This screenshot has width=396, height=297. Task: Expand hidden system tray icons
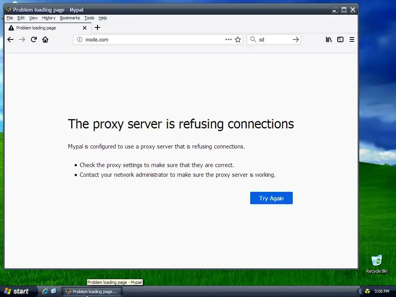[360, 292]
